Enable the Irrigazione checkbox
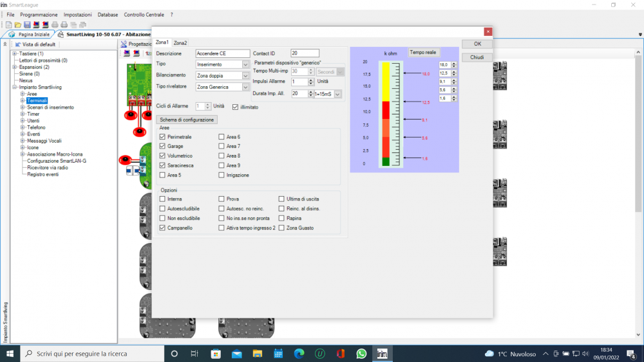The height and width of the screenshot is (362, 644). (222, 175)
